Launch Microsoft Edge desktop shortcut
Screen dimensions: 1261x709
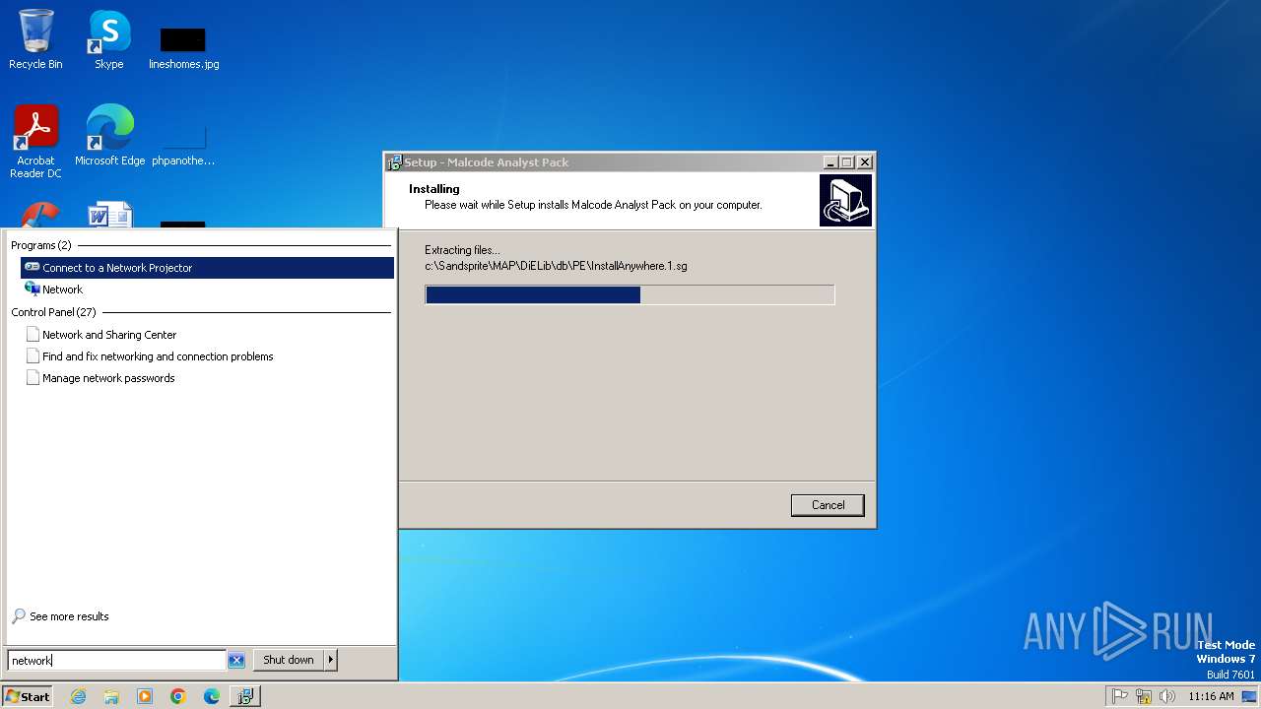[x=109, y=136]
